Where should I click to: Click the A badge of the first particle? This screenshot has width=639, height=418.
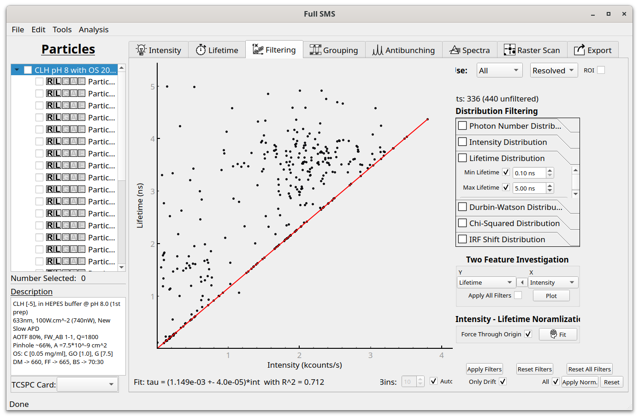(74, 82)
